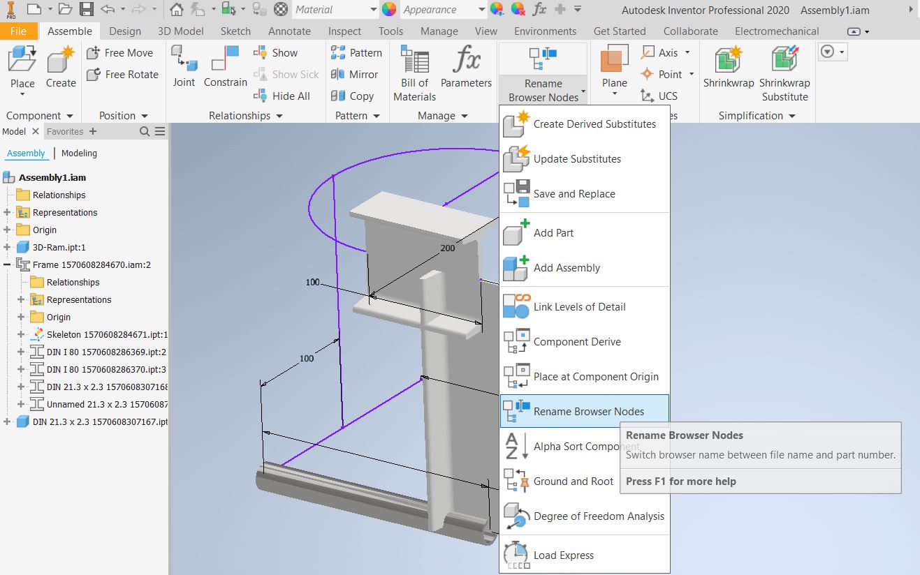Open the Bill of Materials
920x575 pixels.
pyautogui.click(x=414, y=73)
